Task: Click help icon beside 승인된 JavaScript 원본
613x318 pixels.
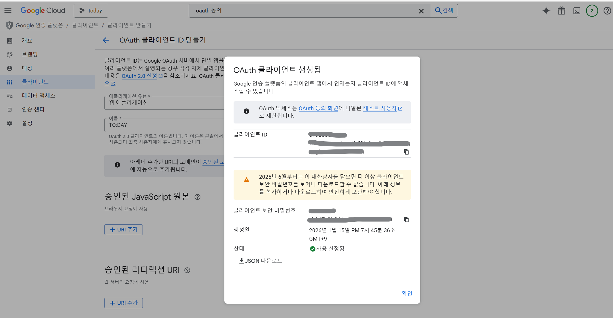Action: pyautogui.click(x=197, y=197)
